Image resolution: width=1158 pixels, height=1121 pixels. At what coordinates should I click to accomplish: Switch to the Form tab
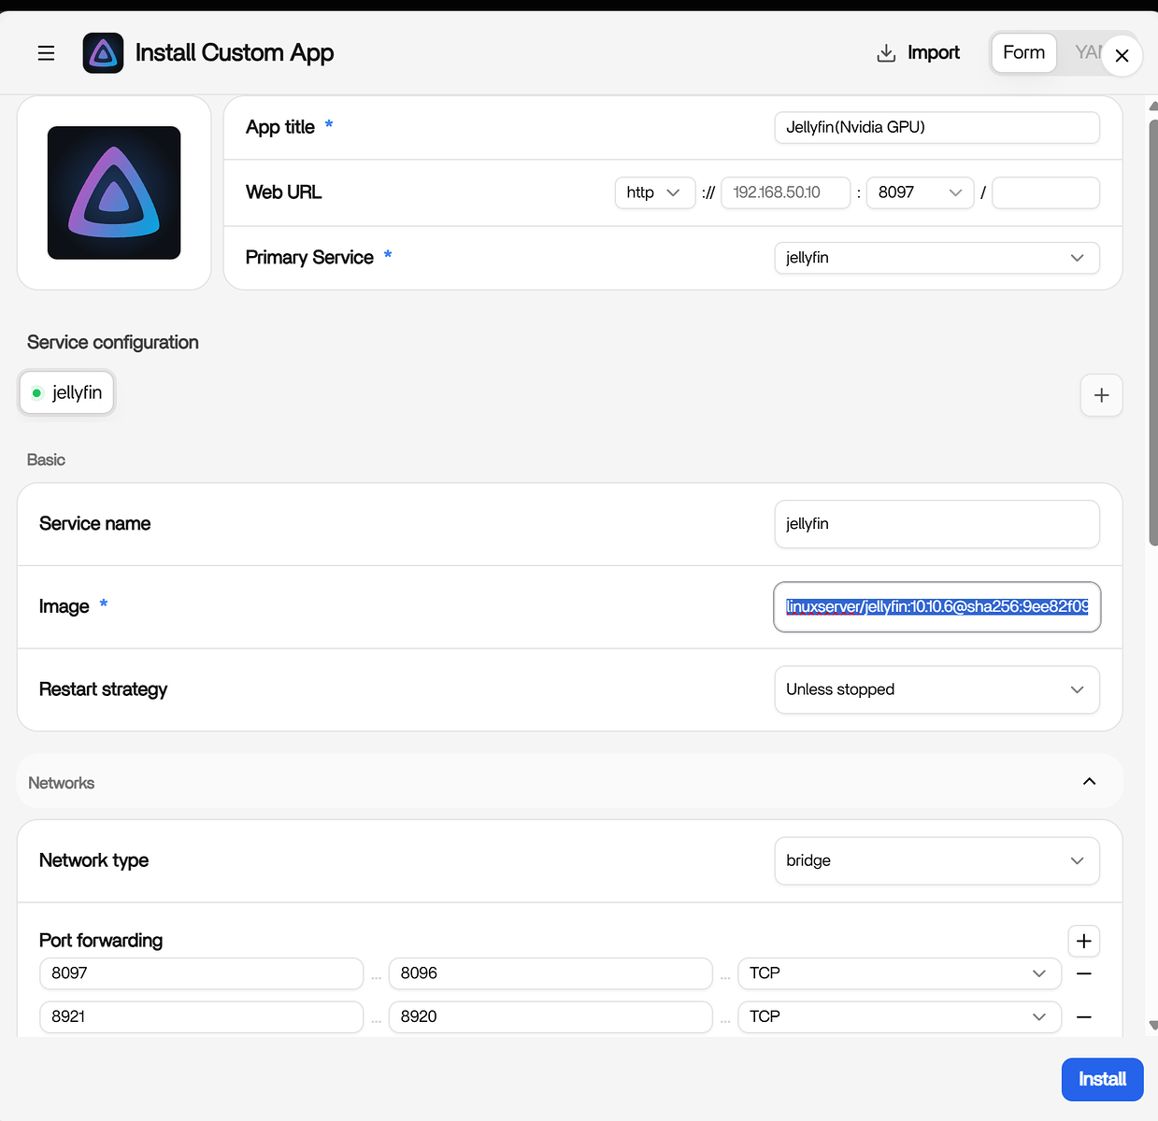(1023, 53)
